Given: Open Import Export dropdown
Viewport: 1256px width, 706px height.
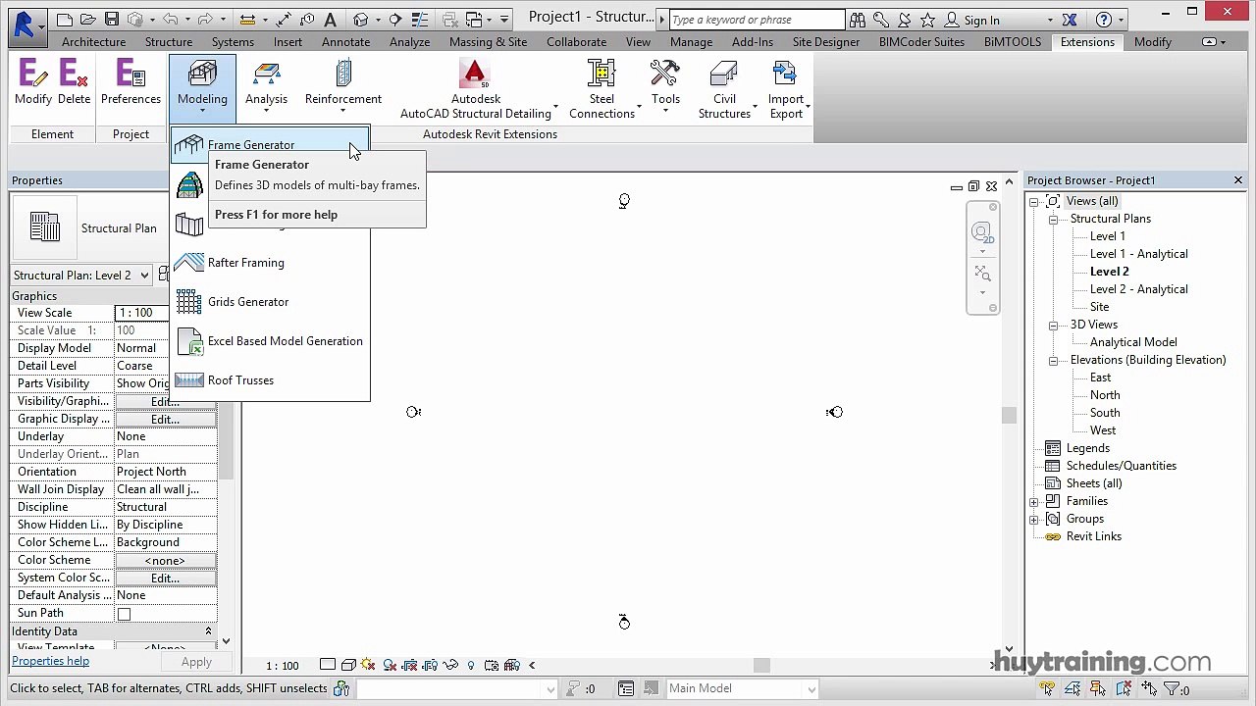Looking at the screenshot, I should [x=786, y=88].
